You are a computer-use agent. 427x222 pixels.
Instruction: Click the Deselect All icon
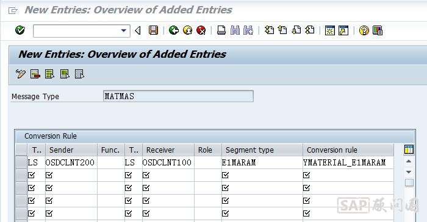[79, 74]
